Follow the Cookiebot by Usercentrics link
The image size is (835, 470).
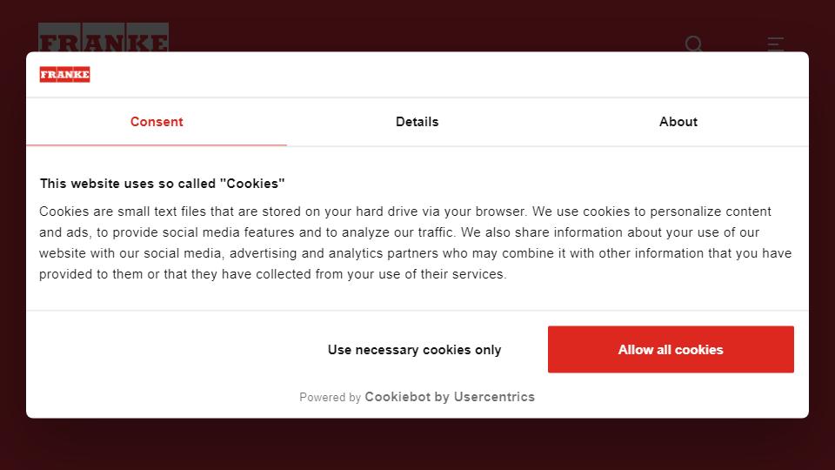click(450, 397)
